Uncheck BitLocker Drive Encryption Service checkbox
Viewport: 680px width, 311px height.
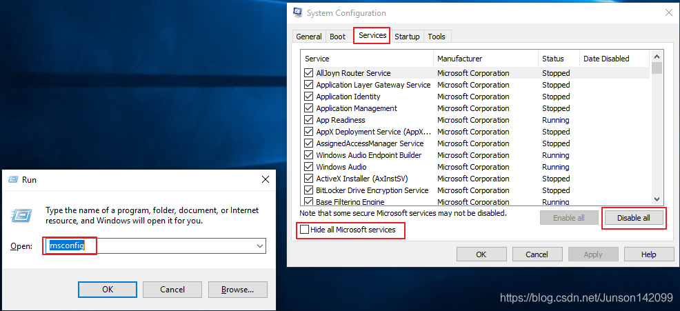pyautogui.click(x=309, y=190)
